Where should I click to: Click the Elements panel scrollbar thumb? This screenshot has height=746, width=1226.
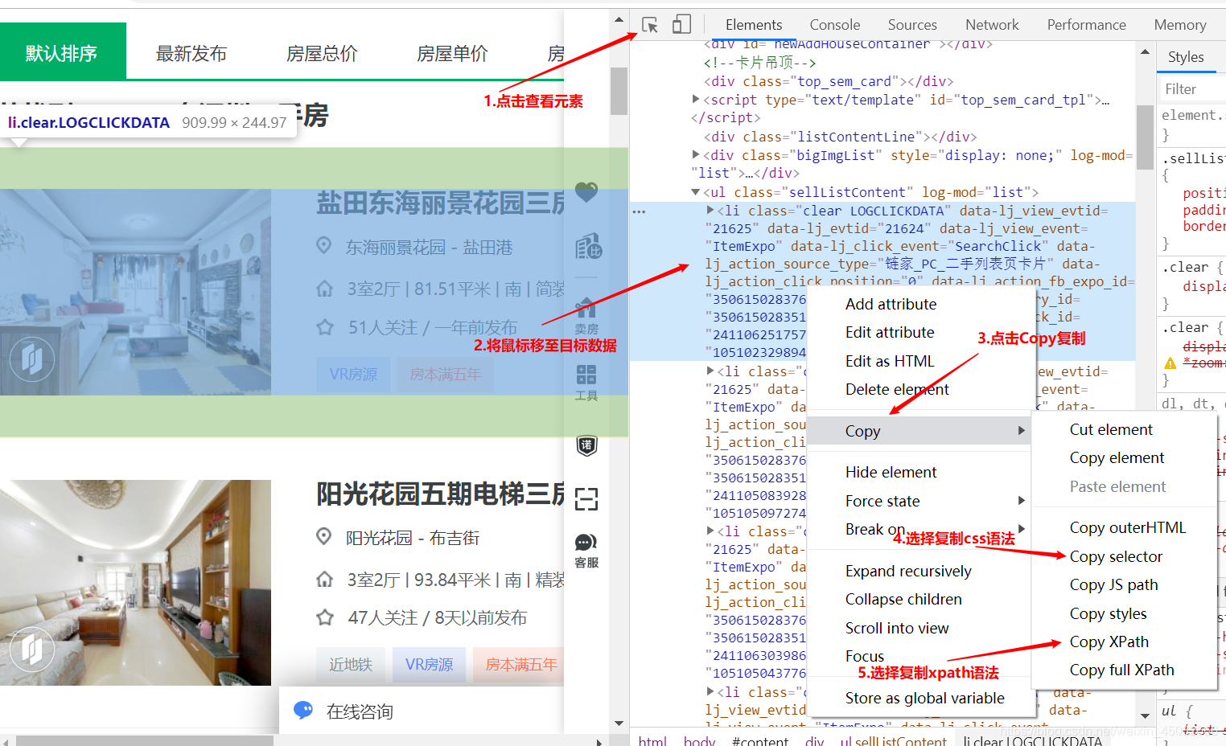tap(1145, 137)
